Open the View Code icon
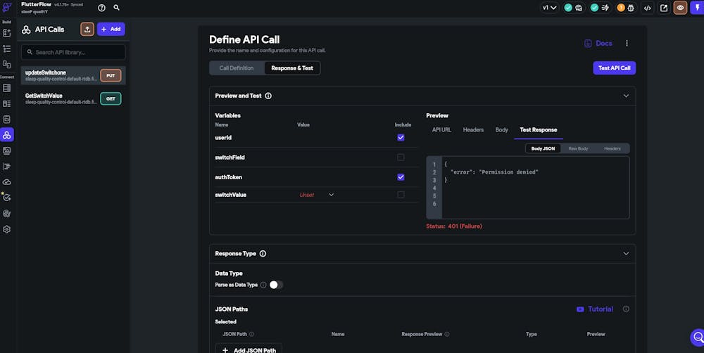This screenshot has height=353, width=704. pos(648,8)
